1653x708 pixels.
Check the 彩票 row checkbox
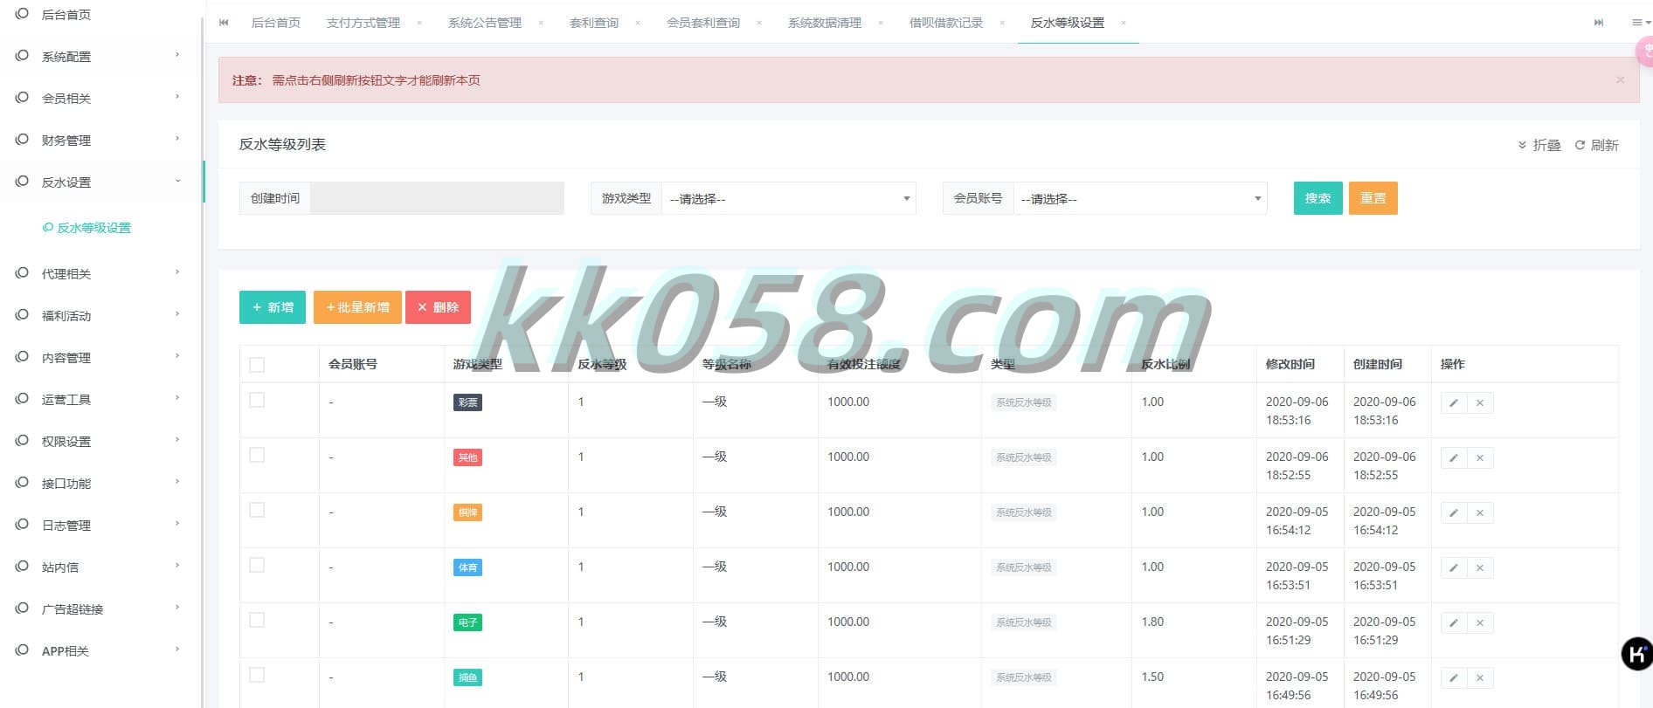coord(257,400)
